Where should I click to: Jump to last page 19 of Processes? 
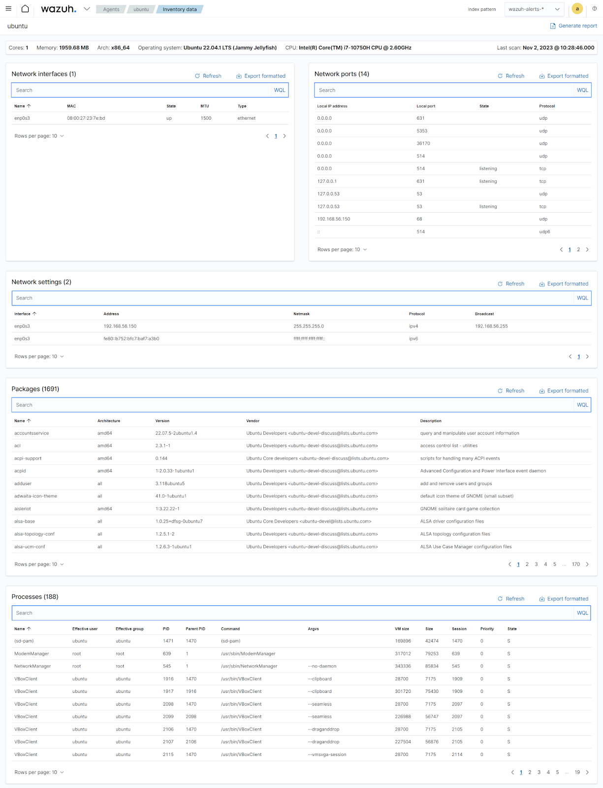(x=577, y=772)
